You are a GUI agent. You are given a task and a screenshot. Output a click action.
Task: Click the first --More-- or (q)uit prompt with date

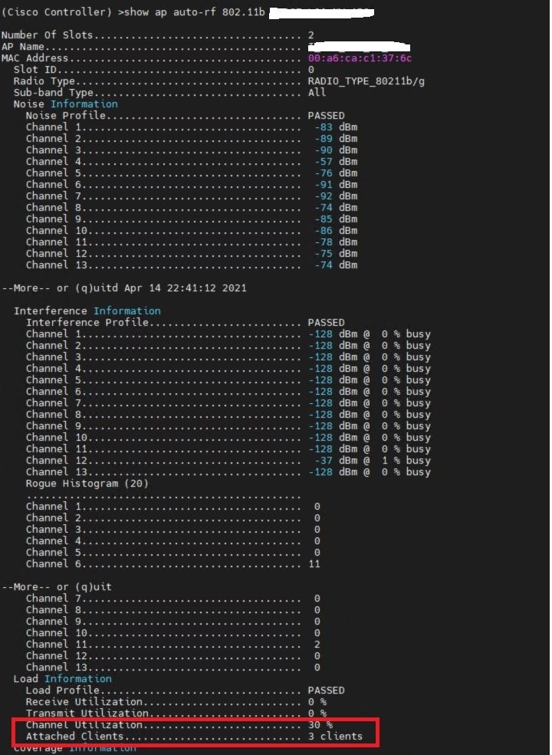pos(124,288)
